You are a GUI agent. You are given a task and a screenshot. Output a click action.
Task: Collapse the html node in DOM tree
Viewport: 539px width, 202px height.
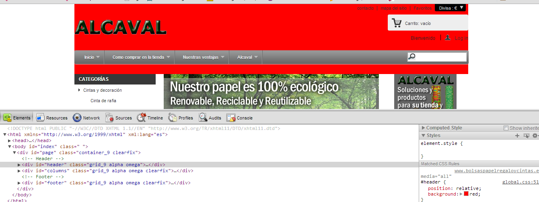tap(5, 134)
